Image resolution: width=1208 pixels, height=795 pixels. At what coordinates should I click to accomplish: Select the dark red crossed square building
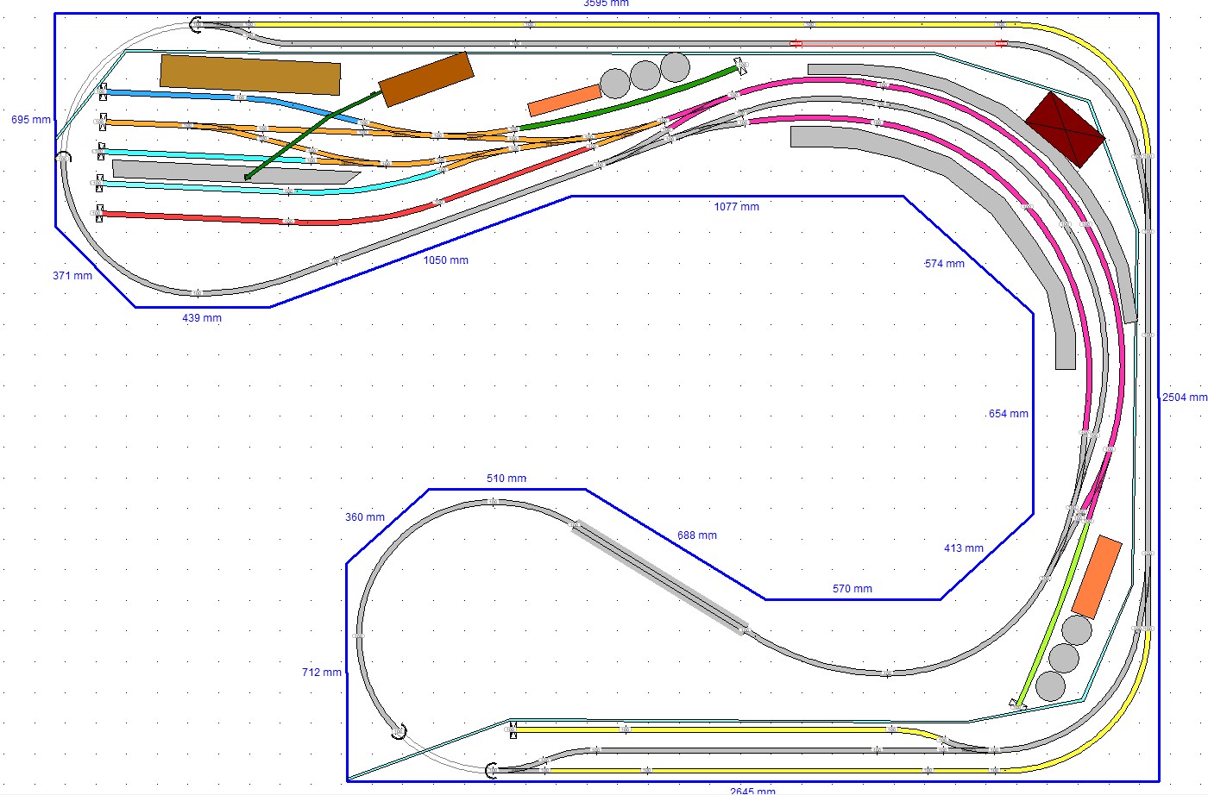pyautogui.click(x=1065, y=128)
